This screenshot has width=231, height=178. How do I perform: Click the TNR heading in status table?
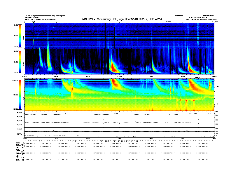[17, 156]
